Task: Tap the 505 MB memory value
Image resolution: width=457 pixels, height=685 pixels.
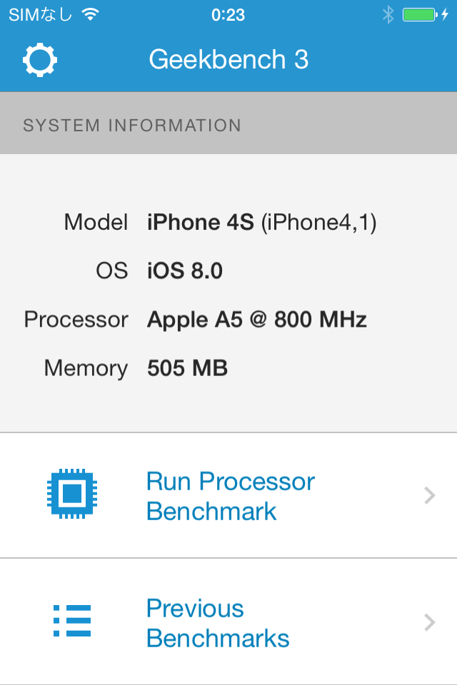Action: tap(187, 368)
